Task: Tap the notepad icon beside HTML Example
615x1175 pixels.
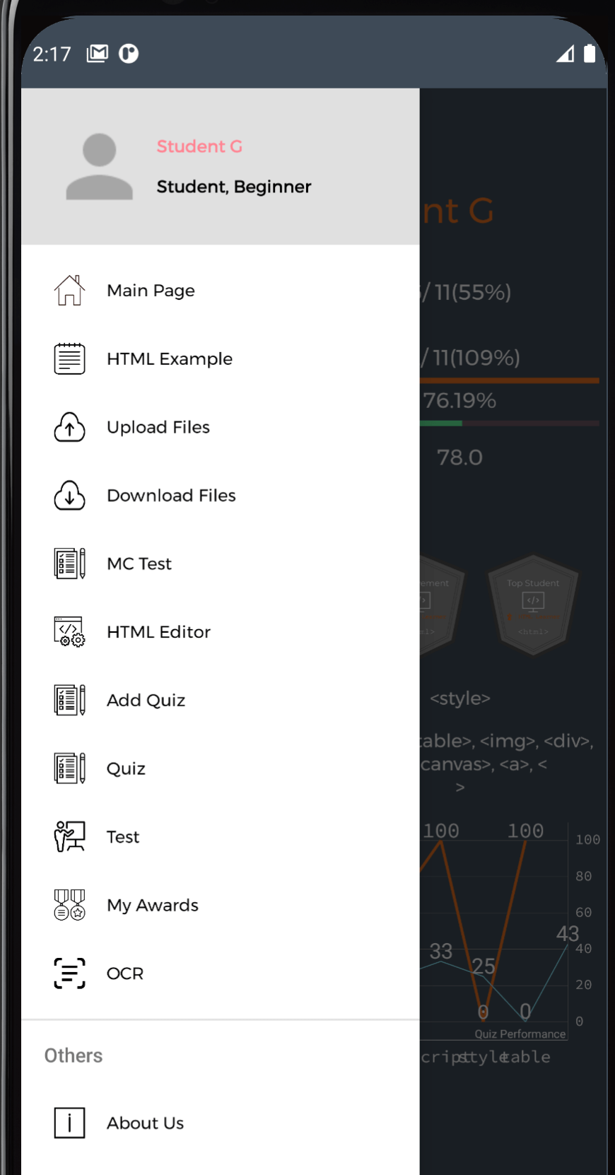Action: coord(69,358)
